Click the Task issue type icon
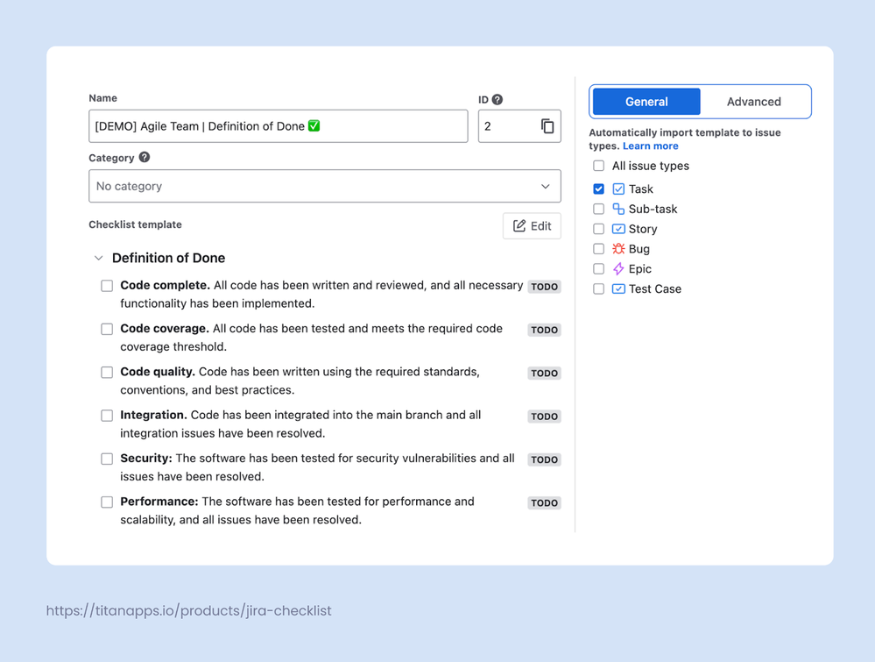Screen dimensions: 875x662 [618, 189]
